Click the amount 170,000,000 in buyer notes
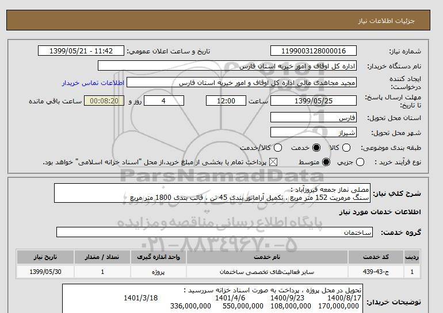Viewport: 443px width, 313px height. 338,306
